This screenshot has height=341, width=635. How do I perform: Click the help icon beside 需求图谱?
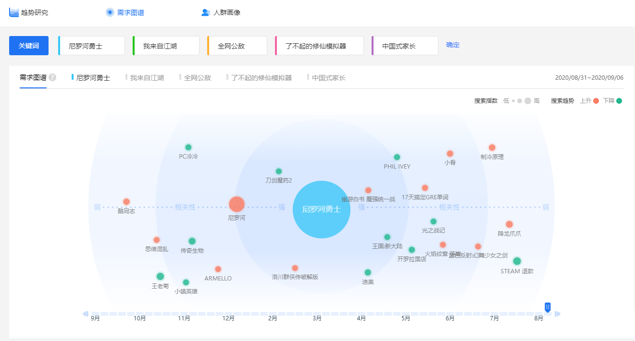(x=52, y=77)
